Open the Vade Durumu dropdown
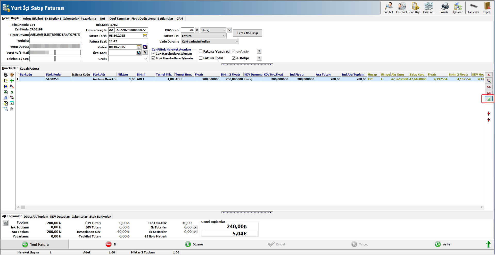Viewport: 495px width, 255px height. click(x=236, y=42)
